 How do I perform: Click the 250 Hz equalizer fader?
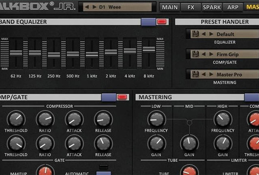[54, 55]
